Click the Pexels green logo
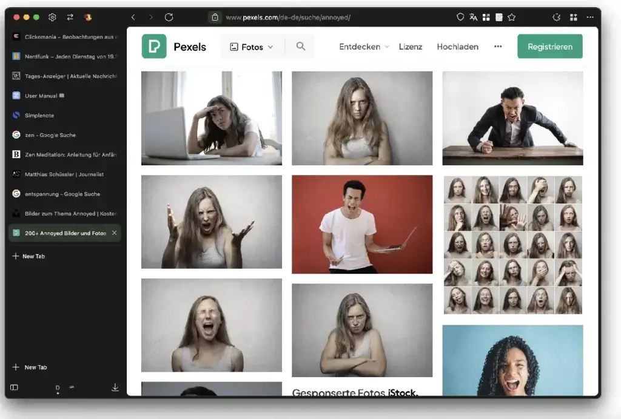The image size is (621, 419). pyautogui.click(x=154, y=46)
